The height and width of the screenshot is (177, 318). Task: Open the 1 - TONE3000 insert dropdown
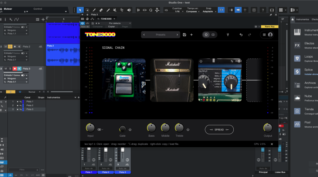(106, 19)
